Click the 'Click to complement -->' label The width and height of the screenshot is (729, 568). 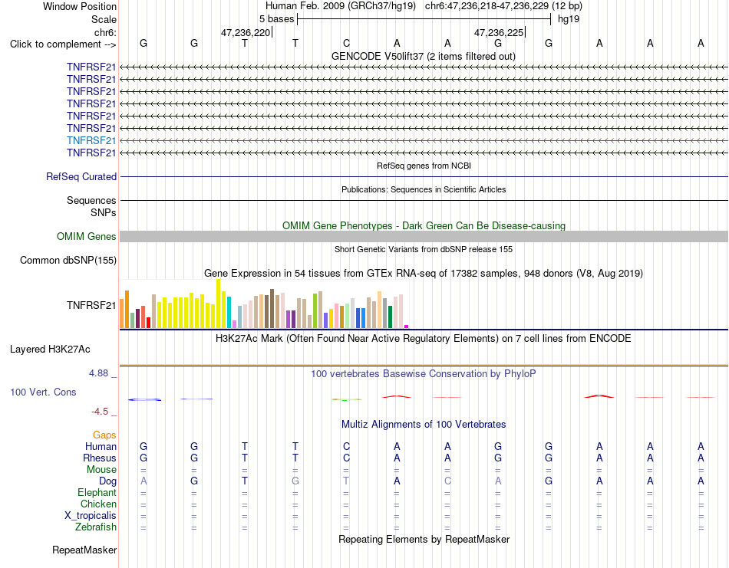click(63, 44)
